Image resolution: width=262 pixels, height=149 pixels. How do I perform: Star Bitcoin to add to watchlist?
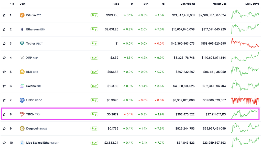click(4, 15)
